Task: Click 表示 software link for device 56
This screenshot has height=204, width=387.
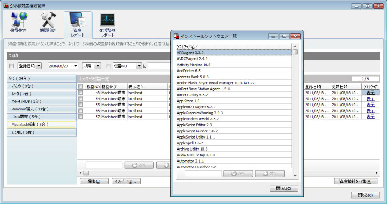Action: 370,110
